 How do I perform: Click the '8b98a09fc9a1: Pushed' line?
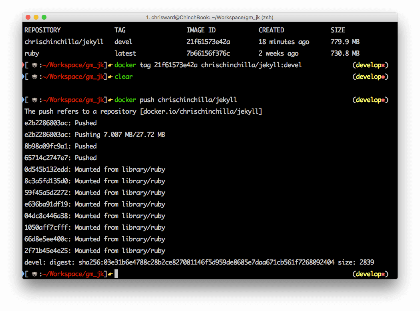click(x=60, y=146)
